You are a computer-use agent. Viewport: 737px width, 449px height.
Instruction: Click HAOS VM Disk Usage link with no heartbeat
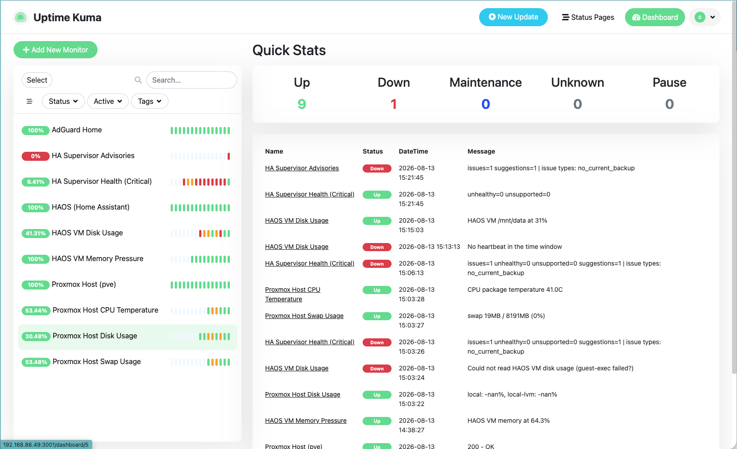tap(297, 247)
